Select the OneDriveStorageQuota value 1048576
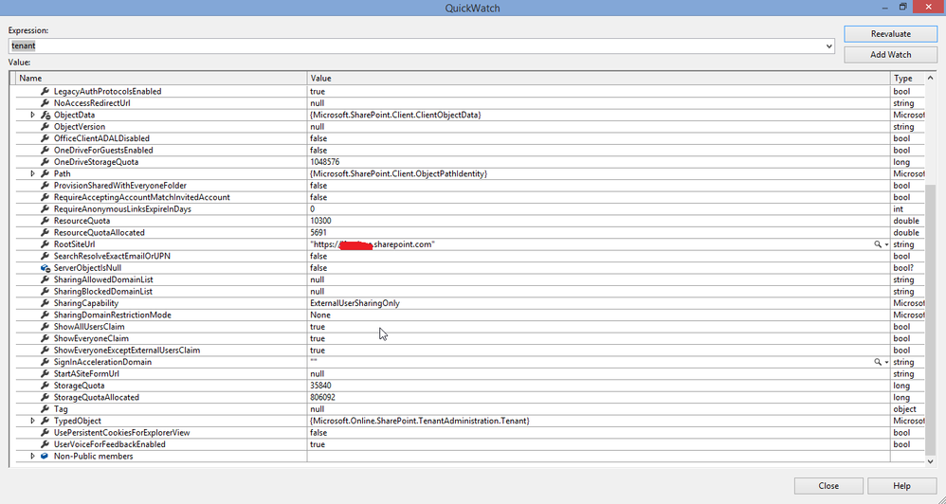The image size is (946, 504). (324, 162)
